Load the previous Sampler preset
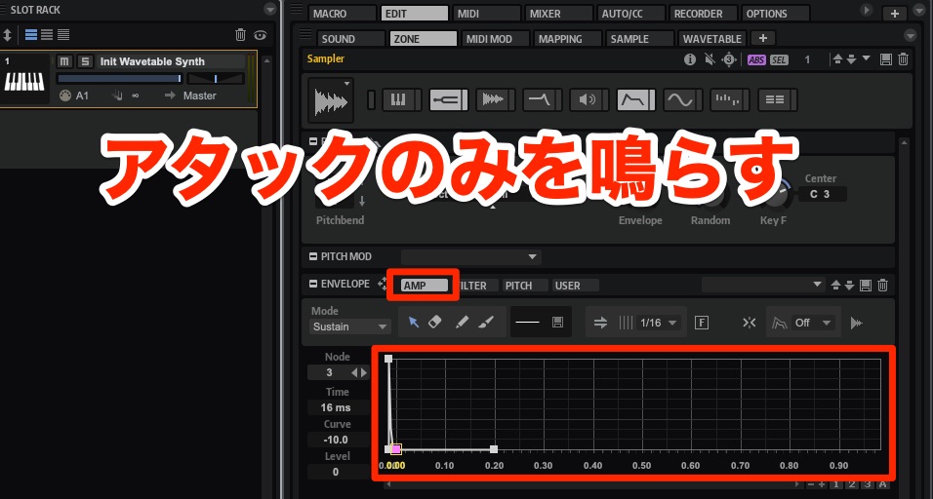This screenshot has width=933, height=499. [x=837, y=59]
